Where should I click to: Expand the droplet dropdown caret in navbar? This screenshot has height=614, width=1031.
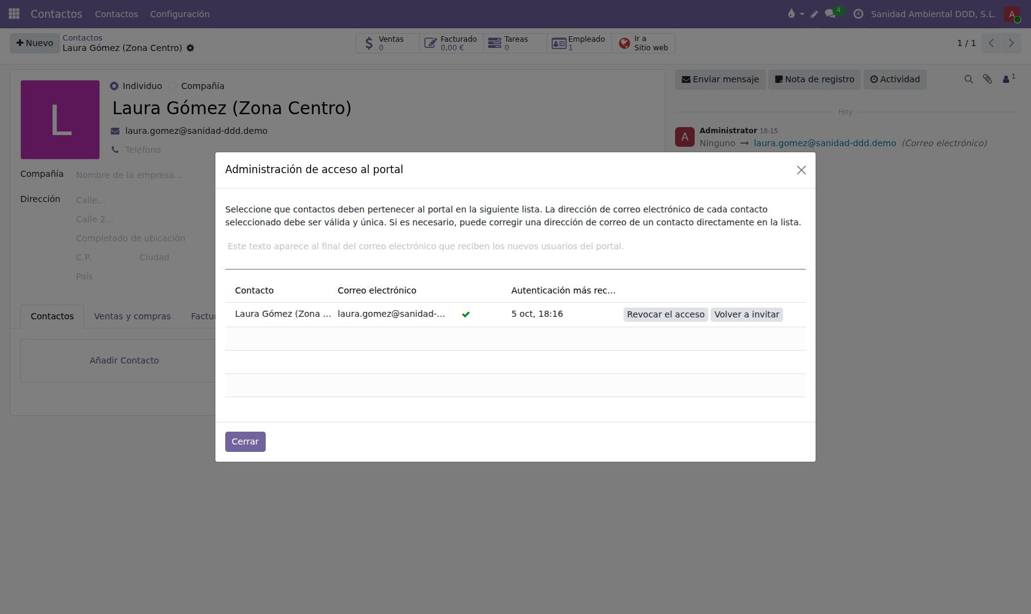801,14
